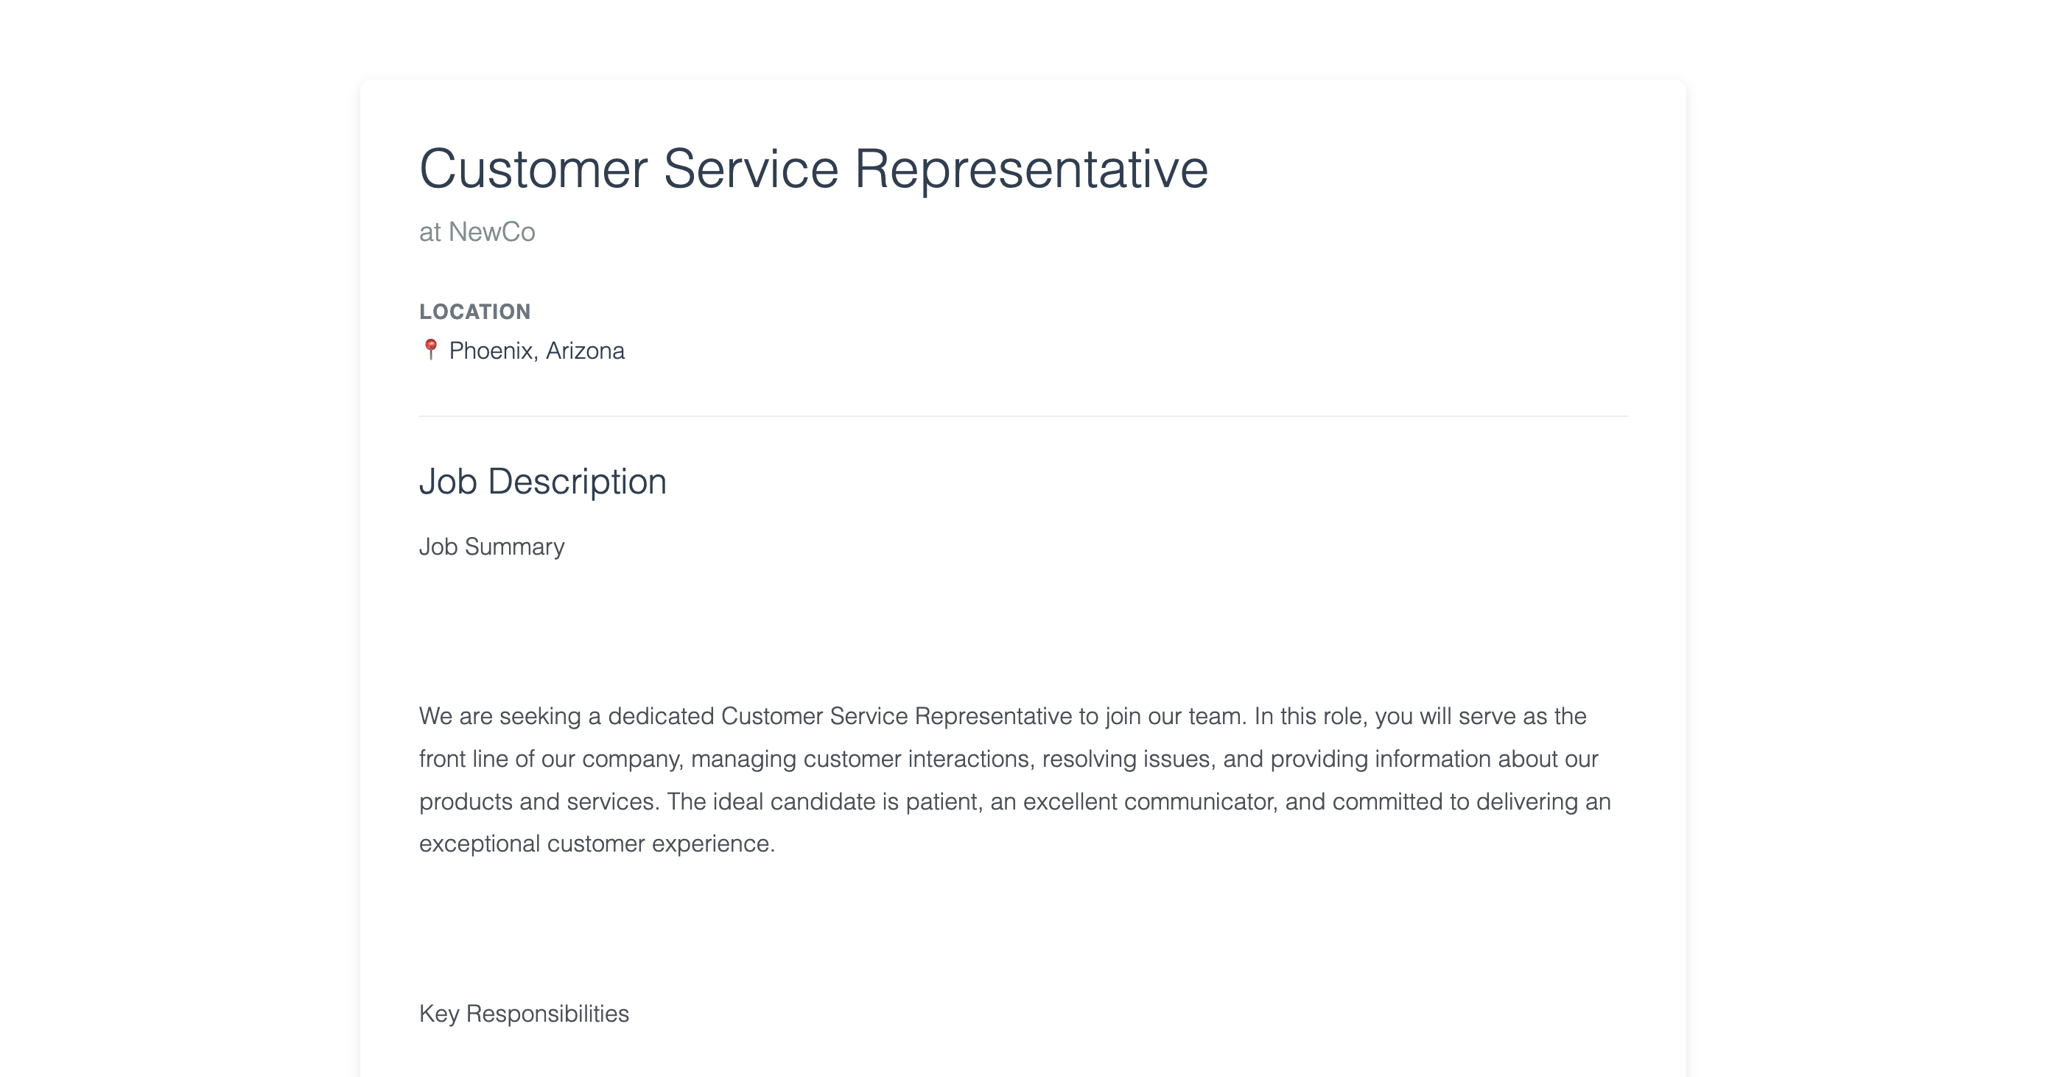Click the red location pin icon

coord(430,350)
